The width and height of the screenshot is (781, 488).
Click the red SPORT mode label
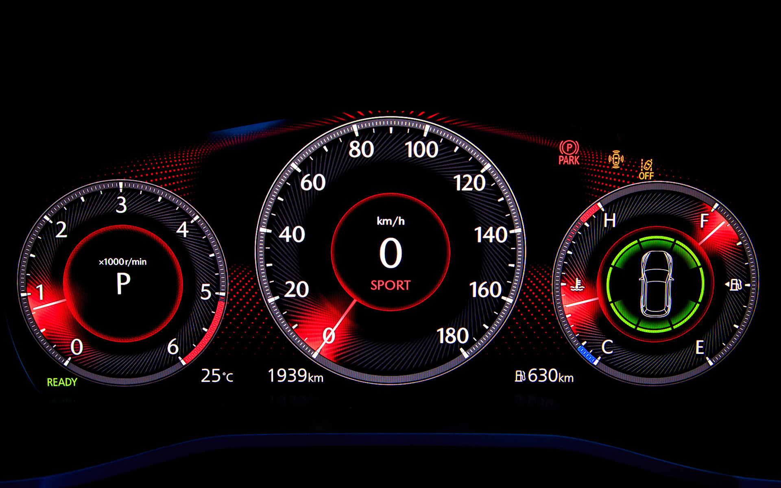click(390, 285)
